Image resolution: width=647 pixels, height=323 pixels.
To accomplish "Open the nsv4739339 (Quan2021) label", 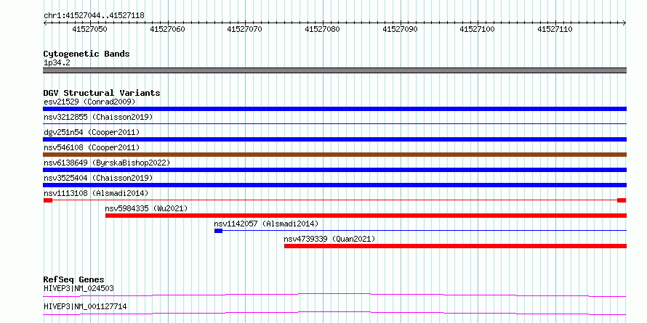I will pyautogui.click(x=329, y=239).
